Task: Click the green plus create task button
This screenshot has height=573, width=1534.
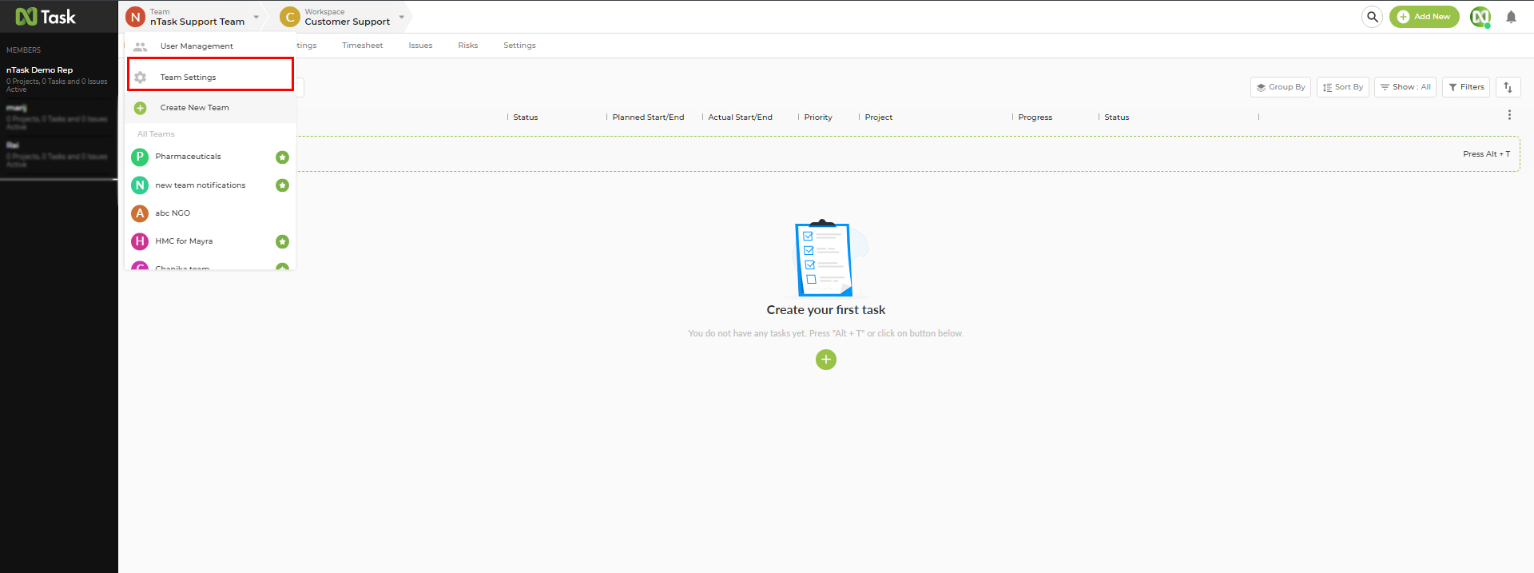Action: coord(826,360)
